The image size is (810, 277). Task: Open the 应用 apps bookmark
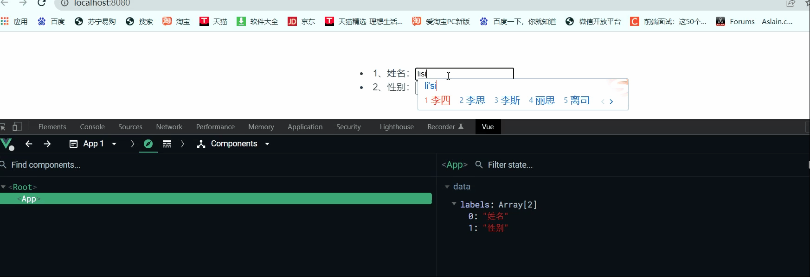(x=14, y=21)
